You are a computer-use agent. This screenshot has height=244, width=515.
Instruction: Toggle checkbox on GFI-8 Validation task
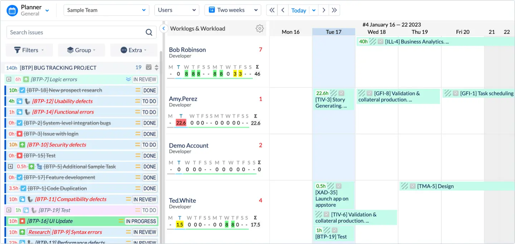coord(370,93)
